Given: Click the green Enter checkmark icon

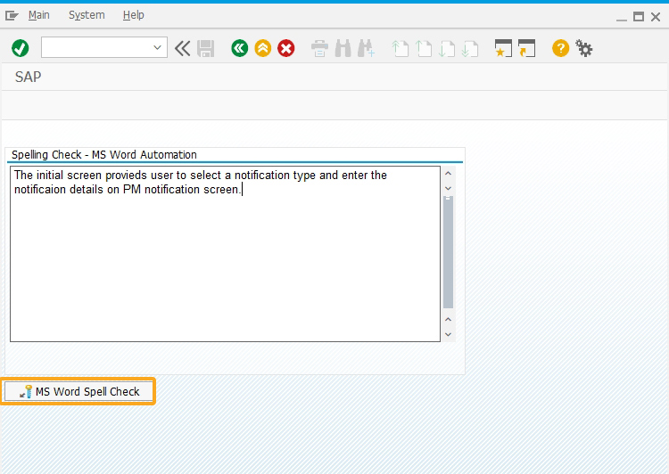Looking at the screenshot, I should 20,48.
